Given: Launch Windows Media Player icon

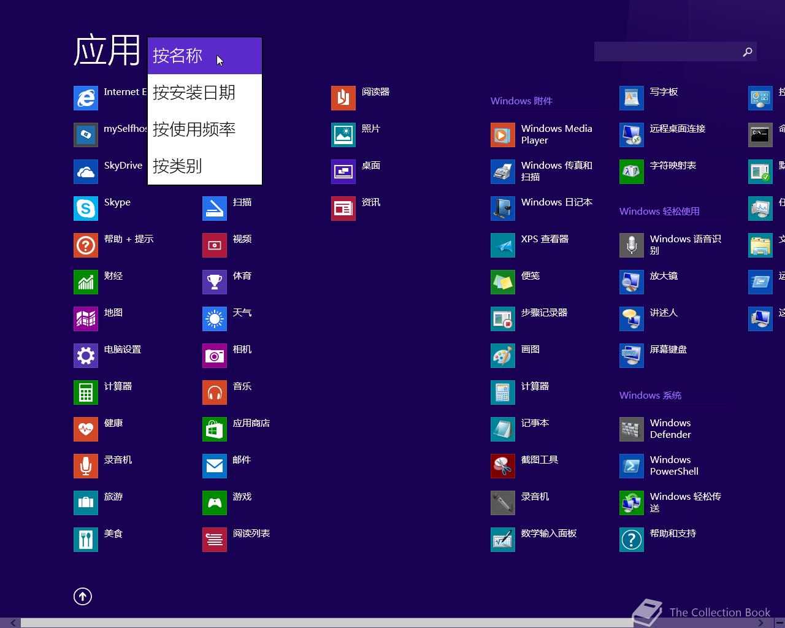Looking at the screenshot, I should [503, 135].
